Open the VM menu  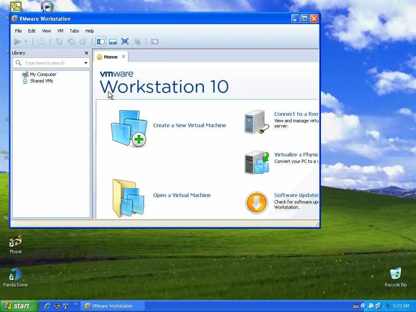[x=60, y=31]
